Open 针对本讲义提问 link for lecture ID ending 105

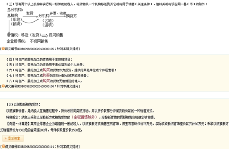pyautogui.click(x=68, y=49)
